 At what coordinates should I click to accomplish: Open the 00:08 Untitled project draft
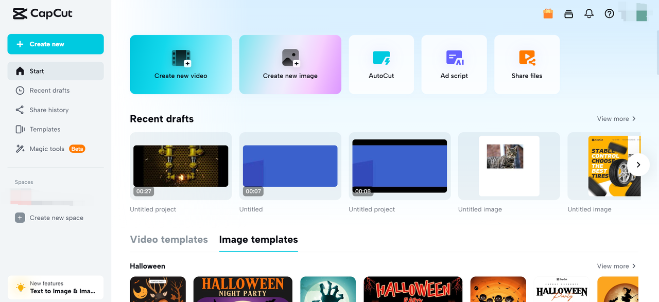click(400, 166)
